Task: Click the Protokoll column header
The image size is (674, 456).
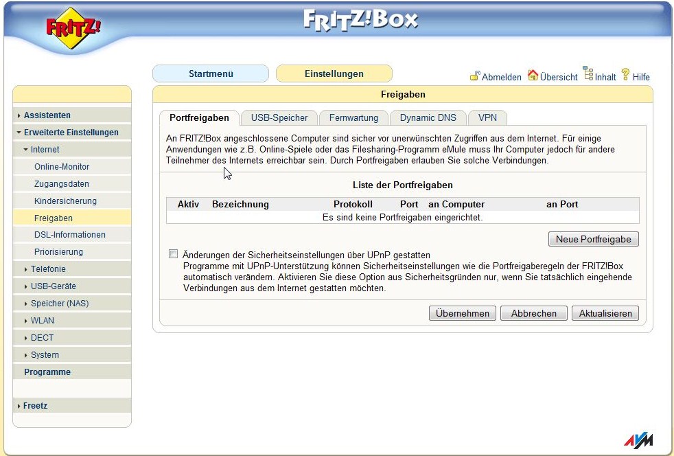Action: click(x=353, y=205)
